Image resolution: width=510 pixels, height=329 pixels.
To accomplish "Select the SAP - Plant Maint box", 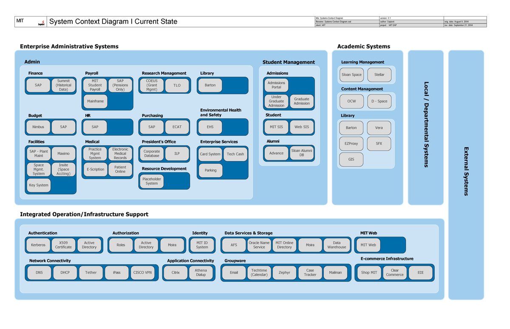I will pos(39,153).
